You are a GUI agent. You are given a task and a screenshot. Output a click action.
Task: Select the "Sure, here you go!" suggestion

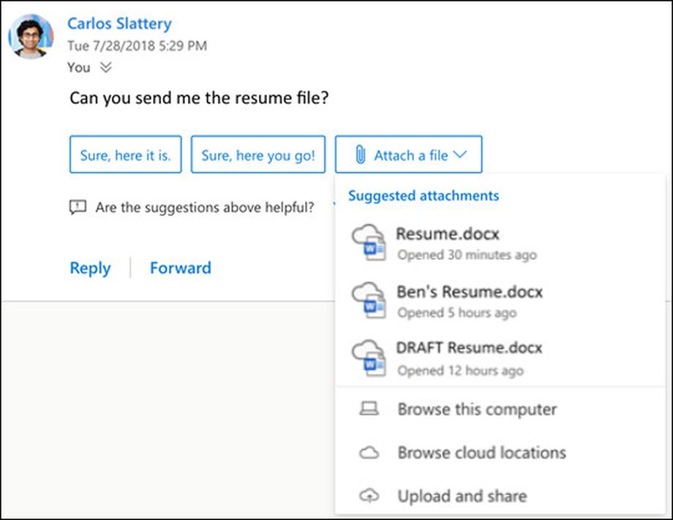click(x=257, y=155)
